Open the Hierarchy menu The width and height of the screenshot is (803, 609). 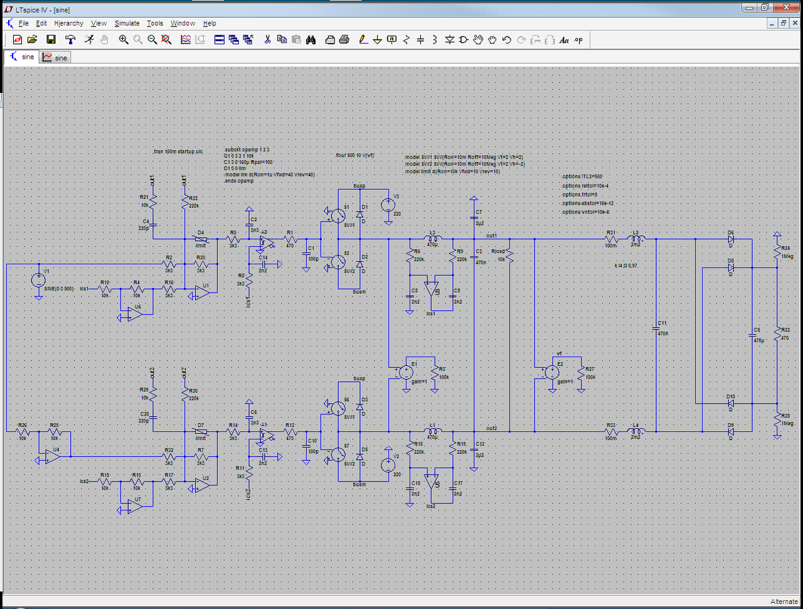tap(68, 23)
